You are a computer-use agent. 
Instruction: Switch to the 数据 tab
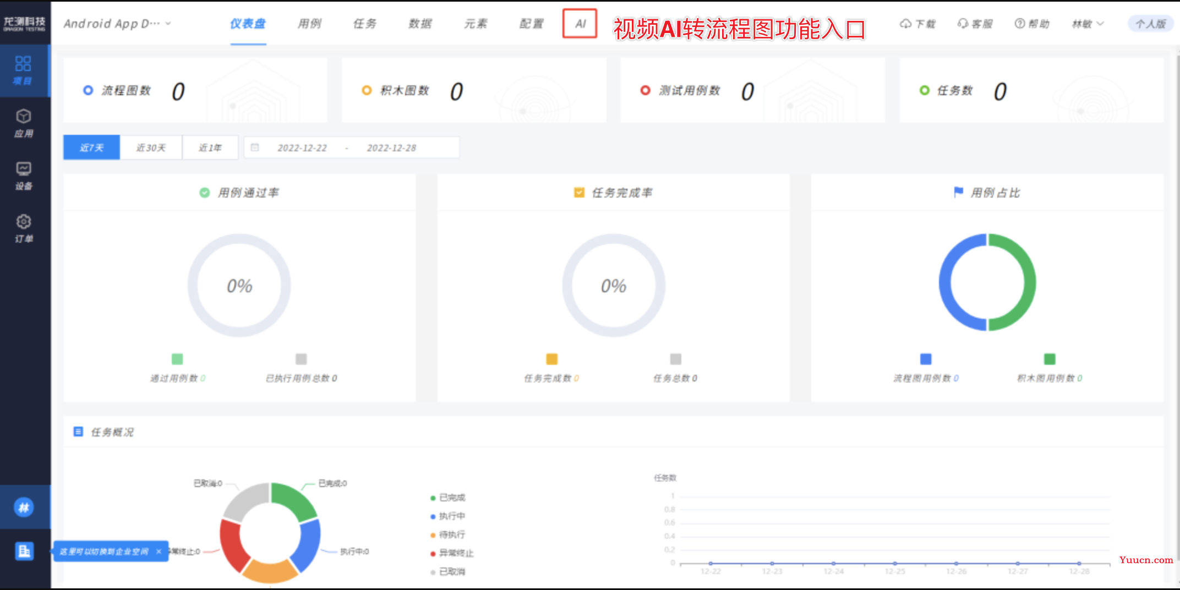coord(420,24)
